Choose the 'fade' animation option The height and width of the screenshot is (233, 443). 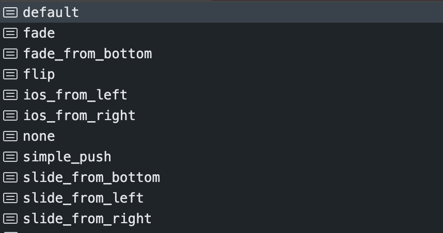point(39,33)
